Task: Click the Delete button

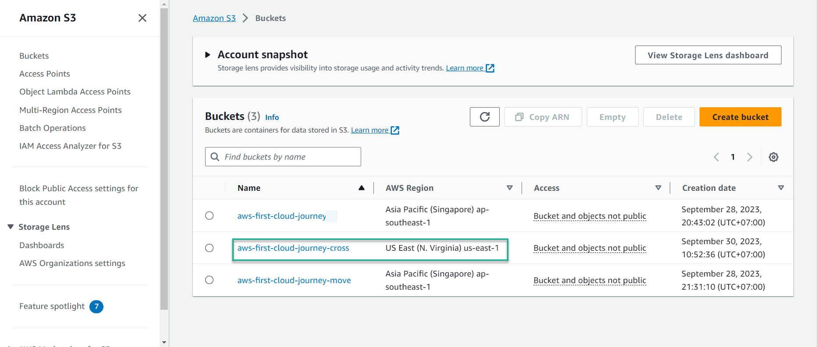Action: point(669,117)
